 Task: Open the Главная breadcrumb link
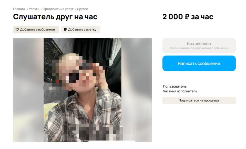[19, 9]
